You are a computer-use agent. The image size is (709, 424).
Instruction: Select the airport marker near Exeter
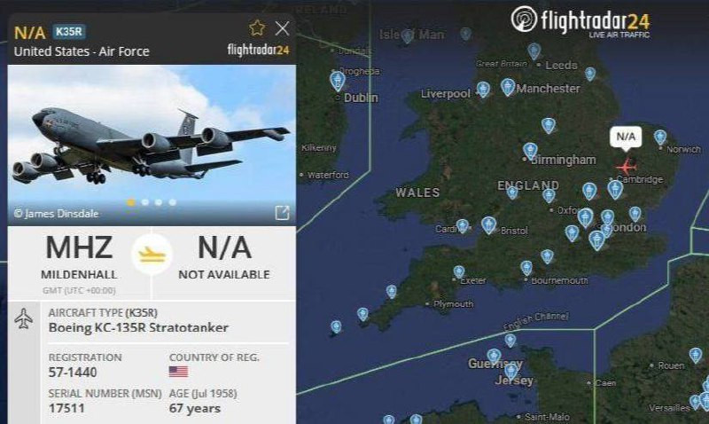coord(459,272)
